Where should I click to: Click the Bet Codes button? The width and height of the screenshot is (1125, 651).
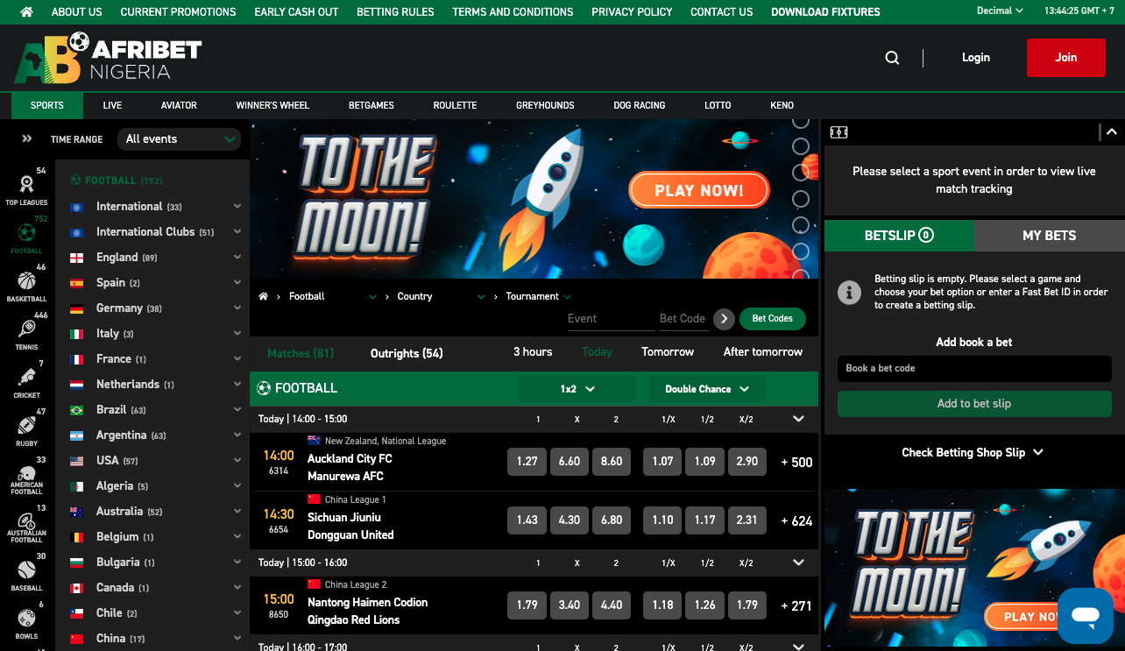point(772,319)
